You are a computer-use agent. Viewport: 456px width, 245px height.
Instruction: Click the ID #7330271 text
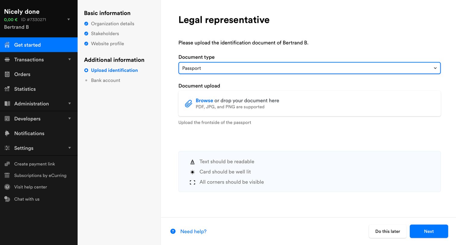point(33,20)
